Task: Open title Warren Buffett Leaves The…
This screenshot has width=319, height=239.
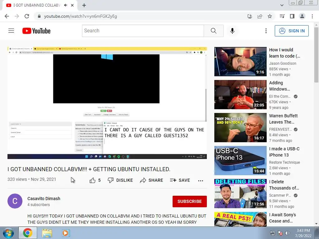Action: (x=283, y=119)
